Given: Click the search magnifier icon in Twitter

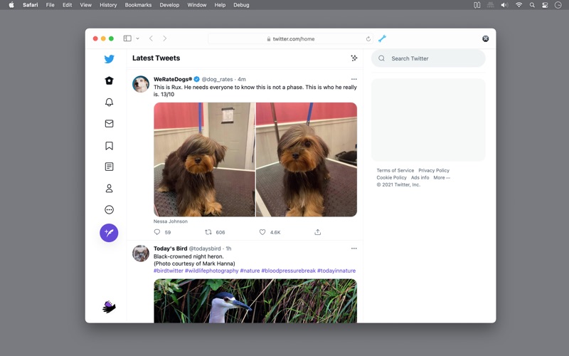Looking at the screenshot, I should tap(381, 58).
